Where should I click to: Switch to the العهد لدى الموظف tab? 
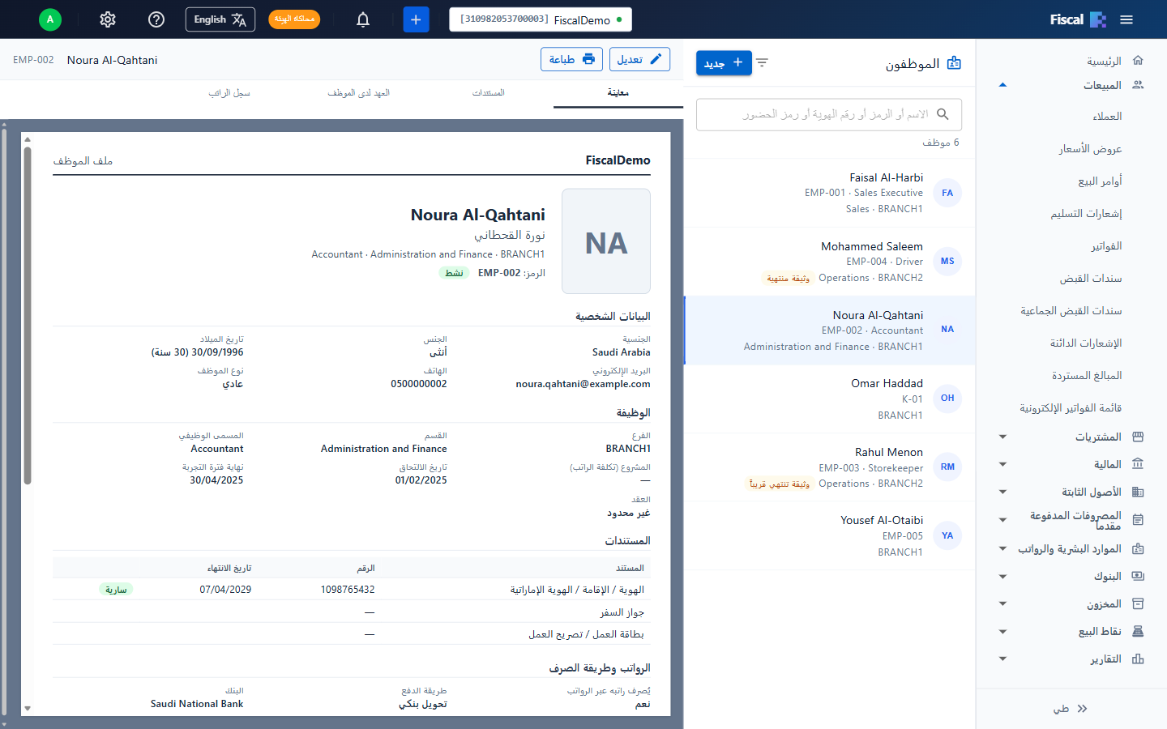(x=359, y=93)
